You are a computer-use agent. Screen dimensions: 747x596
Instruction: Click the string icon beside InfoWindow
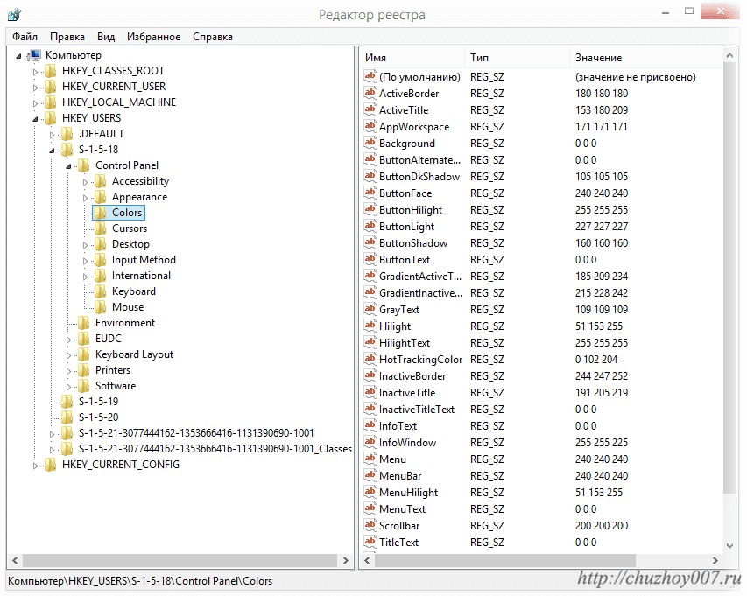(370, 442)
